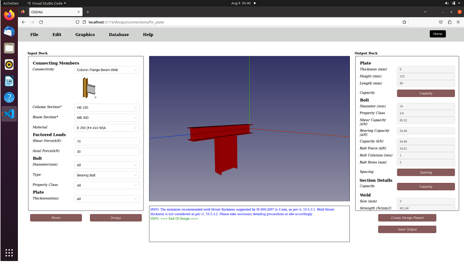Expand Bolt Diameter dropdown

click(x=106, y=165)
